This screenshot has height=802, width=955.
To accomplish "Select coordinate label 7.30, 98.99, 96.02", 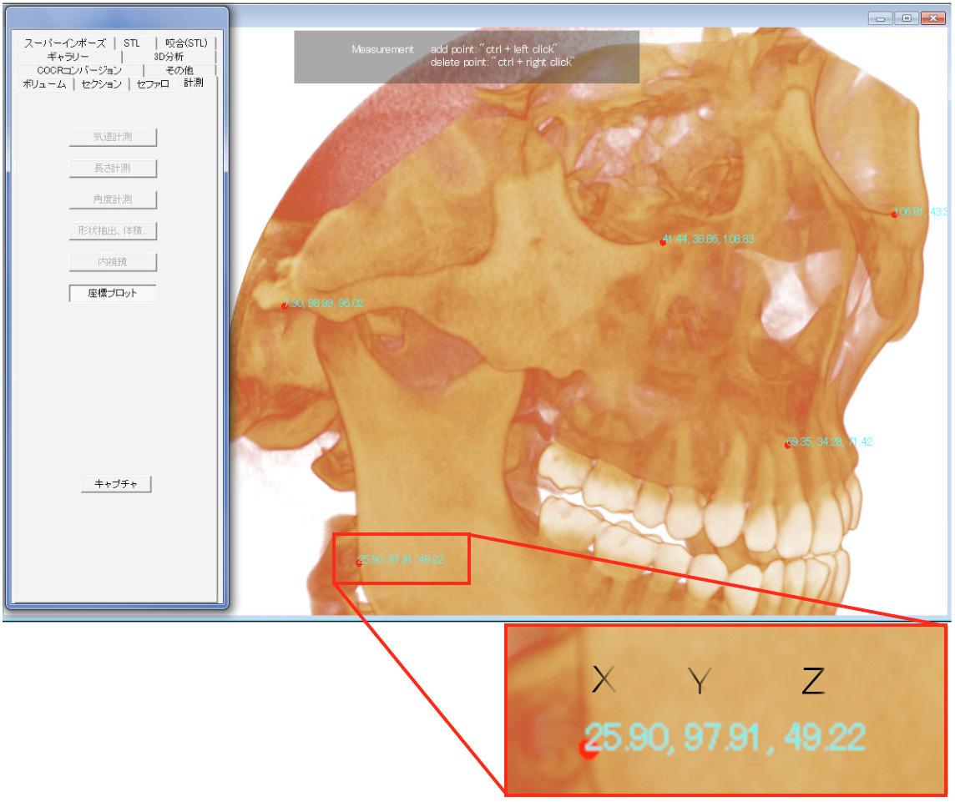I will (x=324, y=303).
